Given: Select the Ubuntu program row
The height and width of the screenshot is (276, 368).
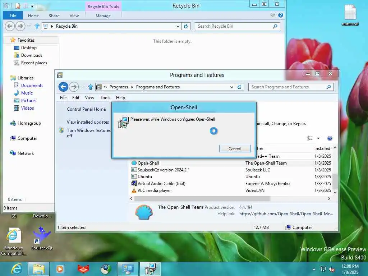Looking at the screenshot, I should click(231, 176).
